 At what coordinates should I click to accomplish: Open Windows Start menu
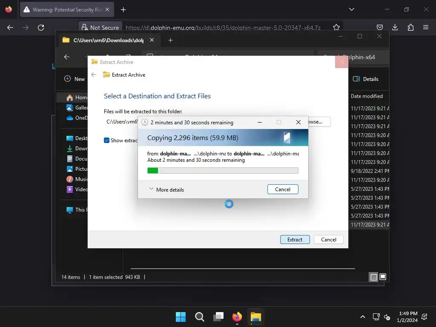pyautogui.click(x=181, y=317)
